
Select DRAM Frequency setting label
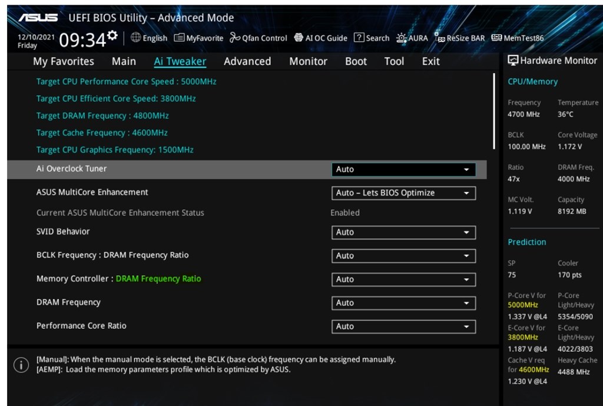click(68, 302)
